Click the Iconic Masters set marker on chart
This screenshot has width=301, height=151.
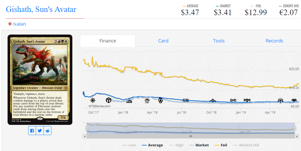coord(109,100)
